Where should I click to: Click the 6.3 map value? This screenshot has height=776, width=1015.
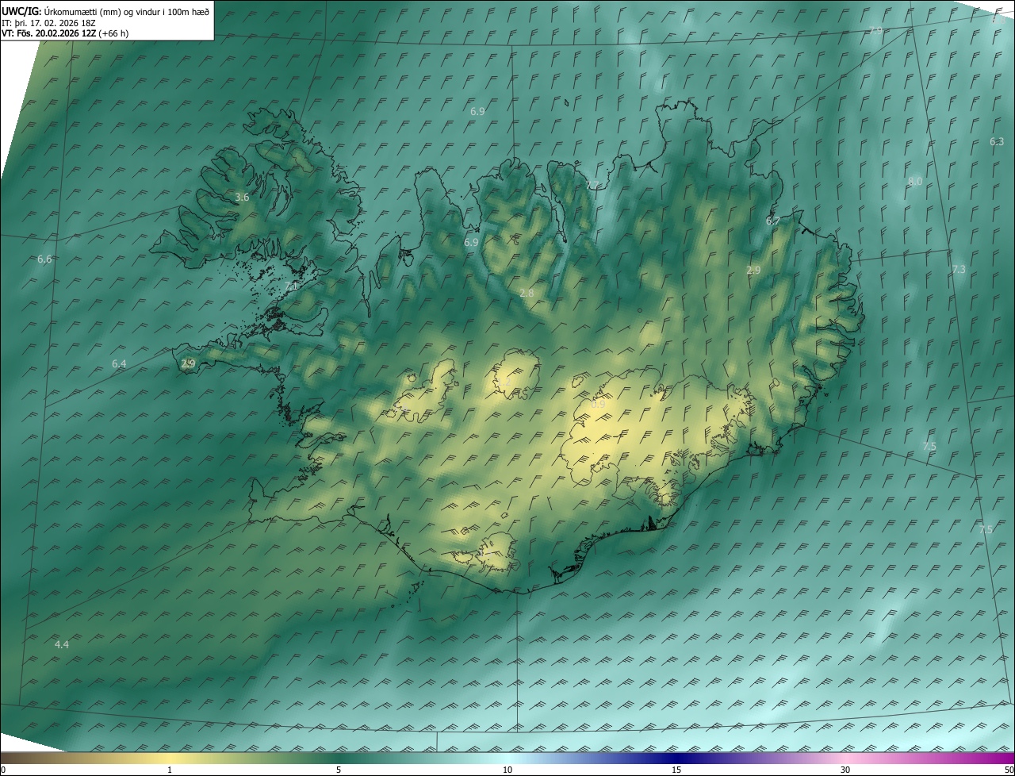(x=997, y=141)
